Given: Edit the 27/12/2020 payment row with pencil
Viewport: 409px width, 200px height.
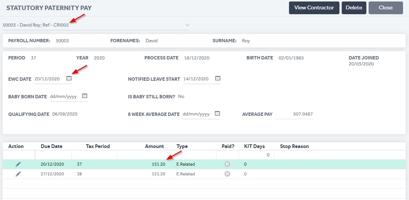Looking at the screenshot, I should [18, 174].
